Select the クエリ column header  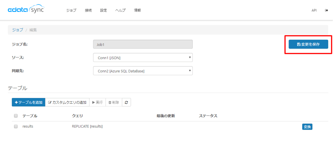[x=77, y=116]
